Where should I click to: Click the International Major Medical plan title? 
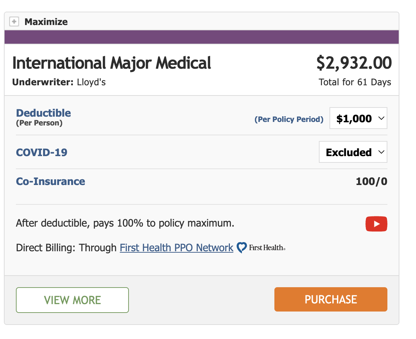pos(112,63)
